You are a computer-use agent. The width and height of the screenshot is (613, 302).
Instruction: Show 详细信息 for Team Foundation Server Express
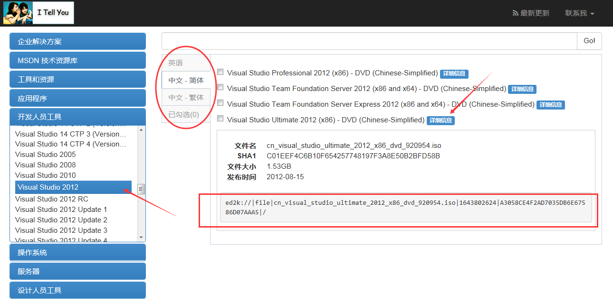551,105
